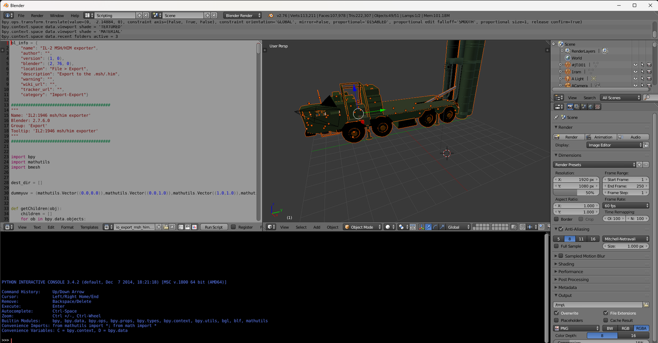
Task: Select the translate manipulator arrow icon
Action: (428, 227)
